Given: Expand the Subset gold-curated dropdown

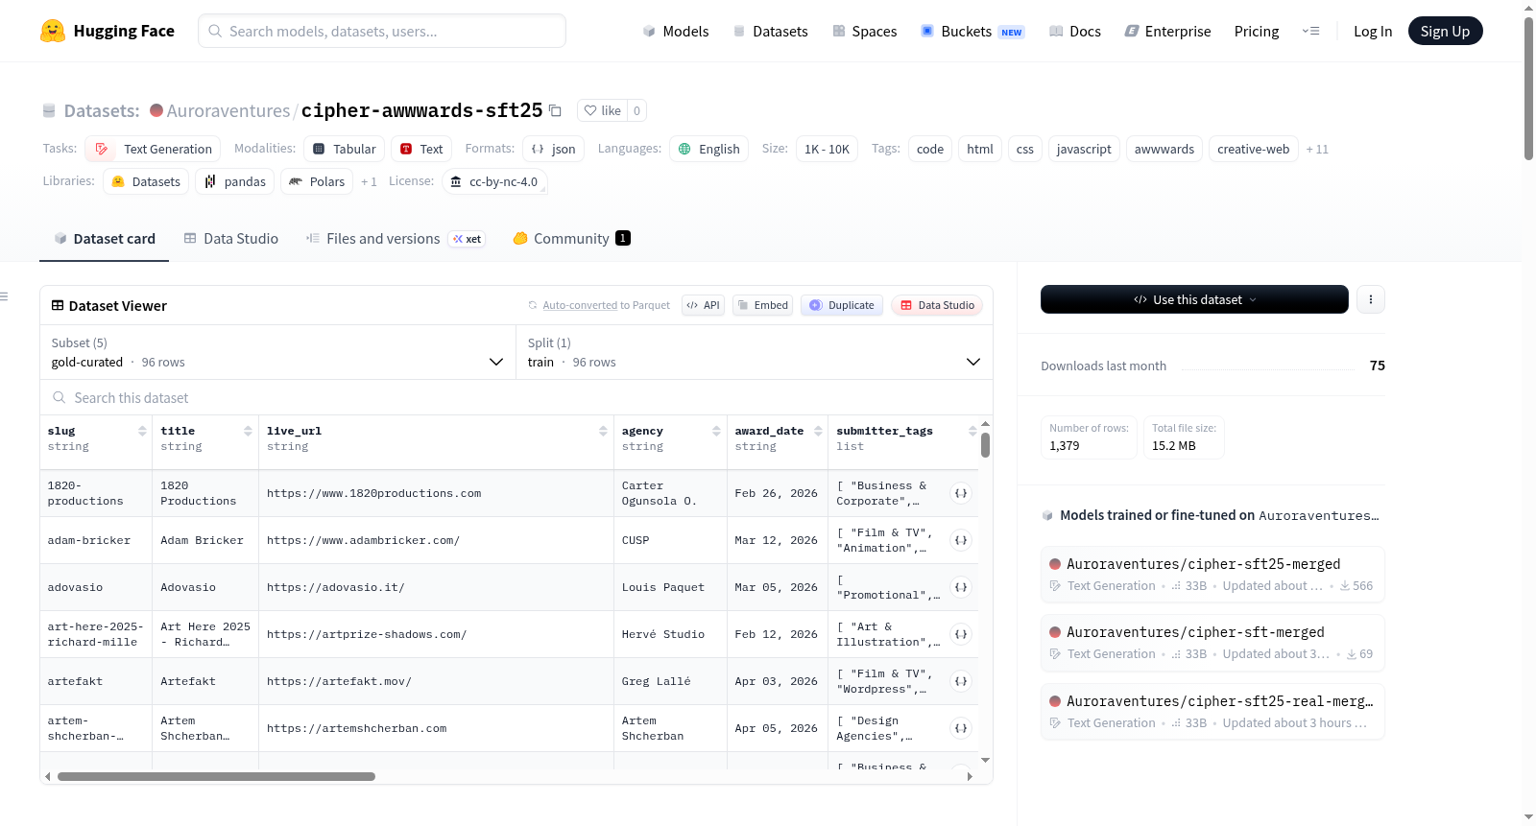Looking at the screenshot, I should (277, 352).
